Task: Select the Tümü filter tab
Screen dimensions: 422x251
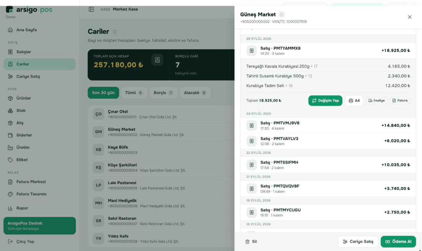Action: click(x=134, y=93)
